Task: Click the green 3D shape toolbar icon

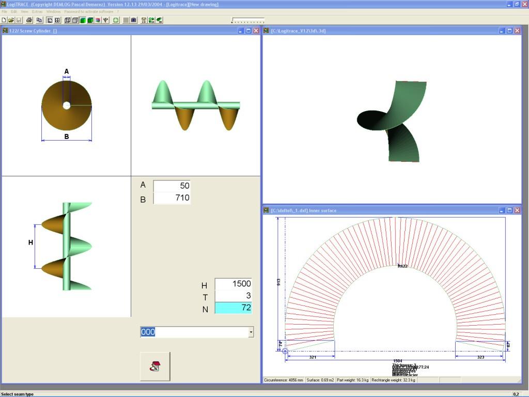Action: 159,20
